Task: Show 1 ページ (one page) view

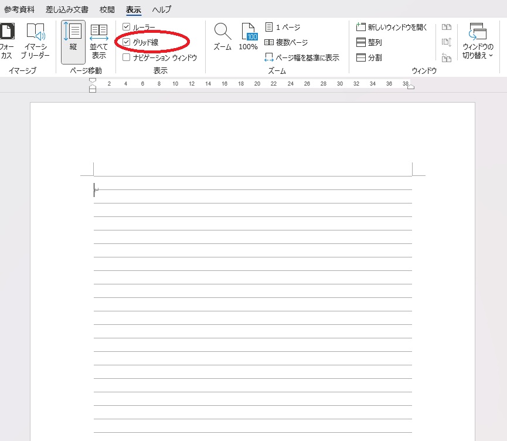Action: point(283,28)
